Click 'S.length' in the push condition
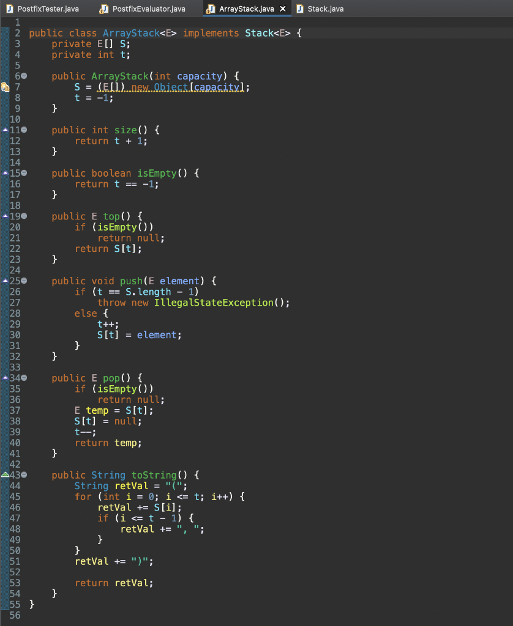 [148, 292]
